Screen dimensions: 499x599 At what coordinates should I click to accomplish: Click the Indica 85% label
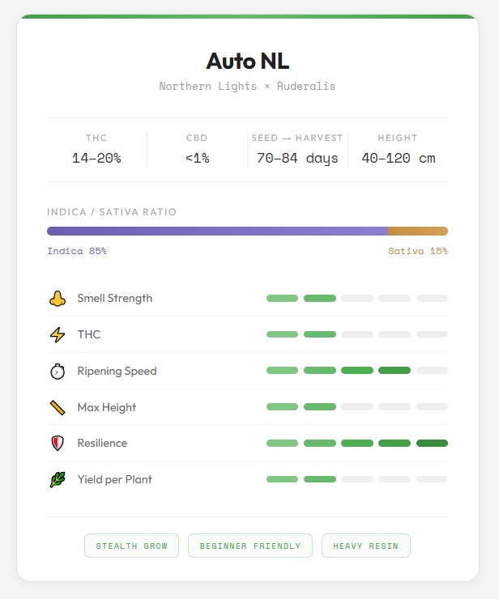(x=77, y=251)
